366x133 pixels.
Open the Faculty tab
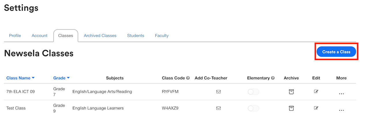pos(162,36)
